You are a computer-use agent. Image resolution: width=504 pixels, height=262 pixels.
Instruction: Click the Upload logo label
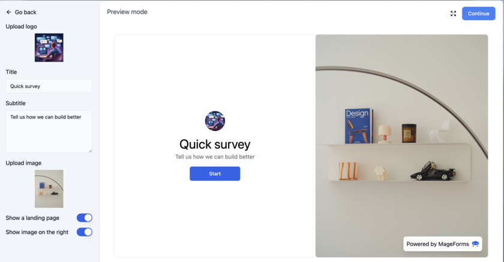tap(21, 26)
